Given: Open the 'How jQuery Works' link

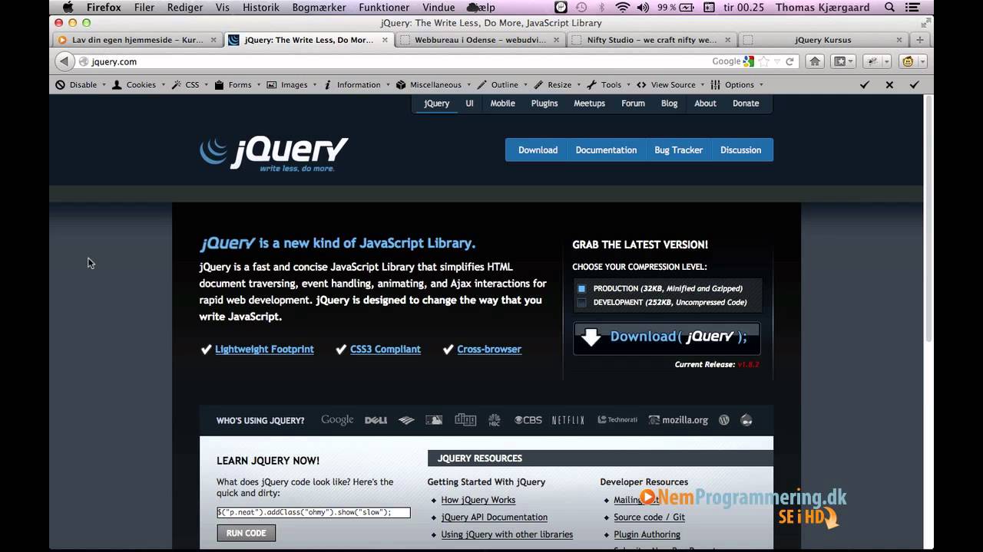Looking at the screenshot, I should [x=478, y=500].
